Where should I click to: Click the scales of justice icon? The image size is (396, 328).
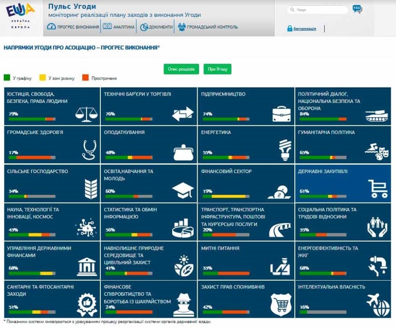click(x=87, y=113)
